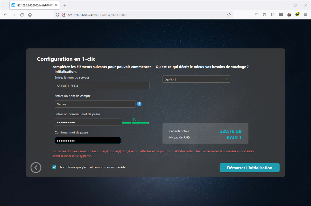Open the browser Home page
Viewport: 311px width, 206px height.
tap(30, 15)
